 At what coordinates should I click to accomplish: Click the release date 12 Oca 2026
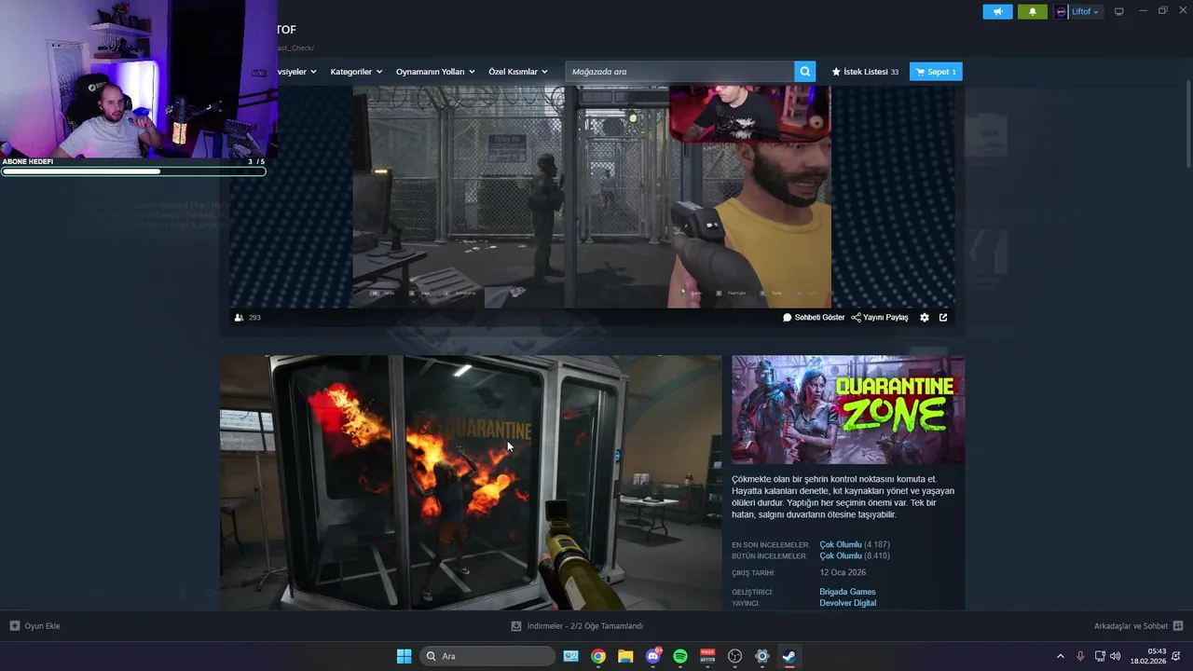pos(843,573)
